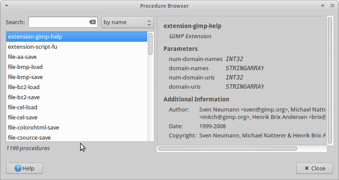Viewport: 339px width, 180px height.
Task: Click the details pane vertical scrollbar
Action: point(330,80)
